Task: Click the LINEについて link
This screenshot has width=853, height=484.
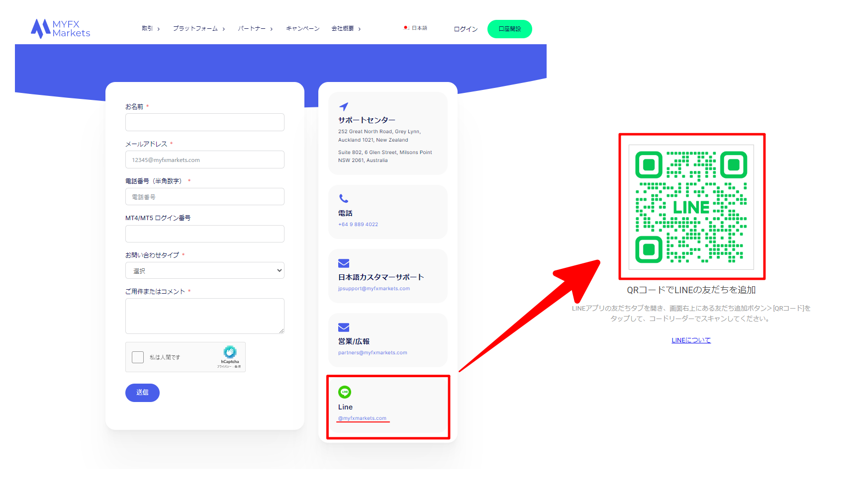Action: coord(691,340)
